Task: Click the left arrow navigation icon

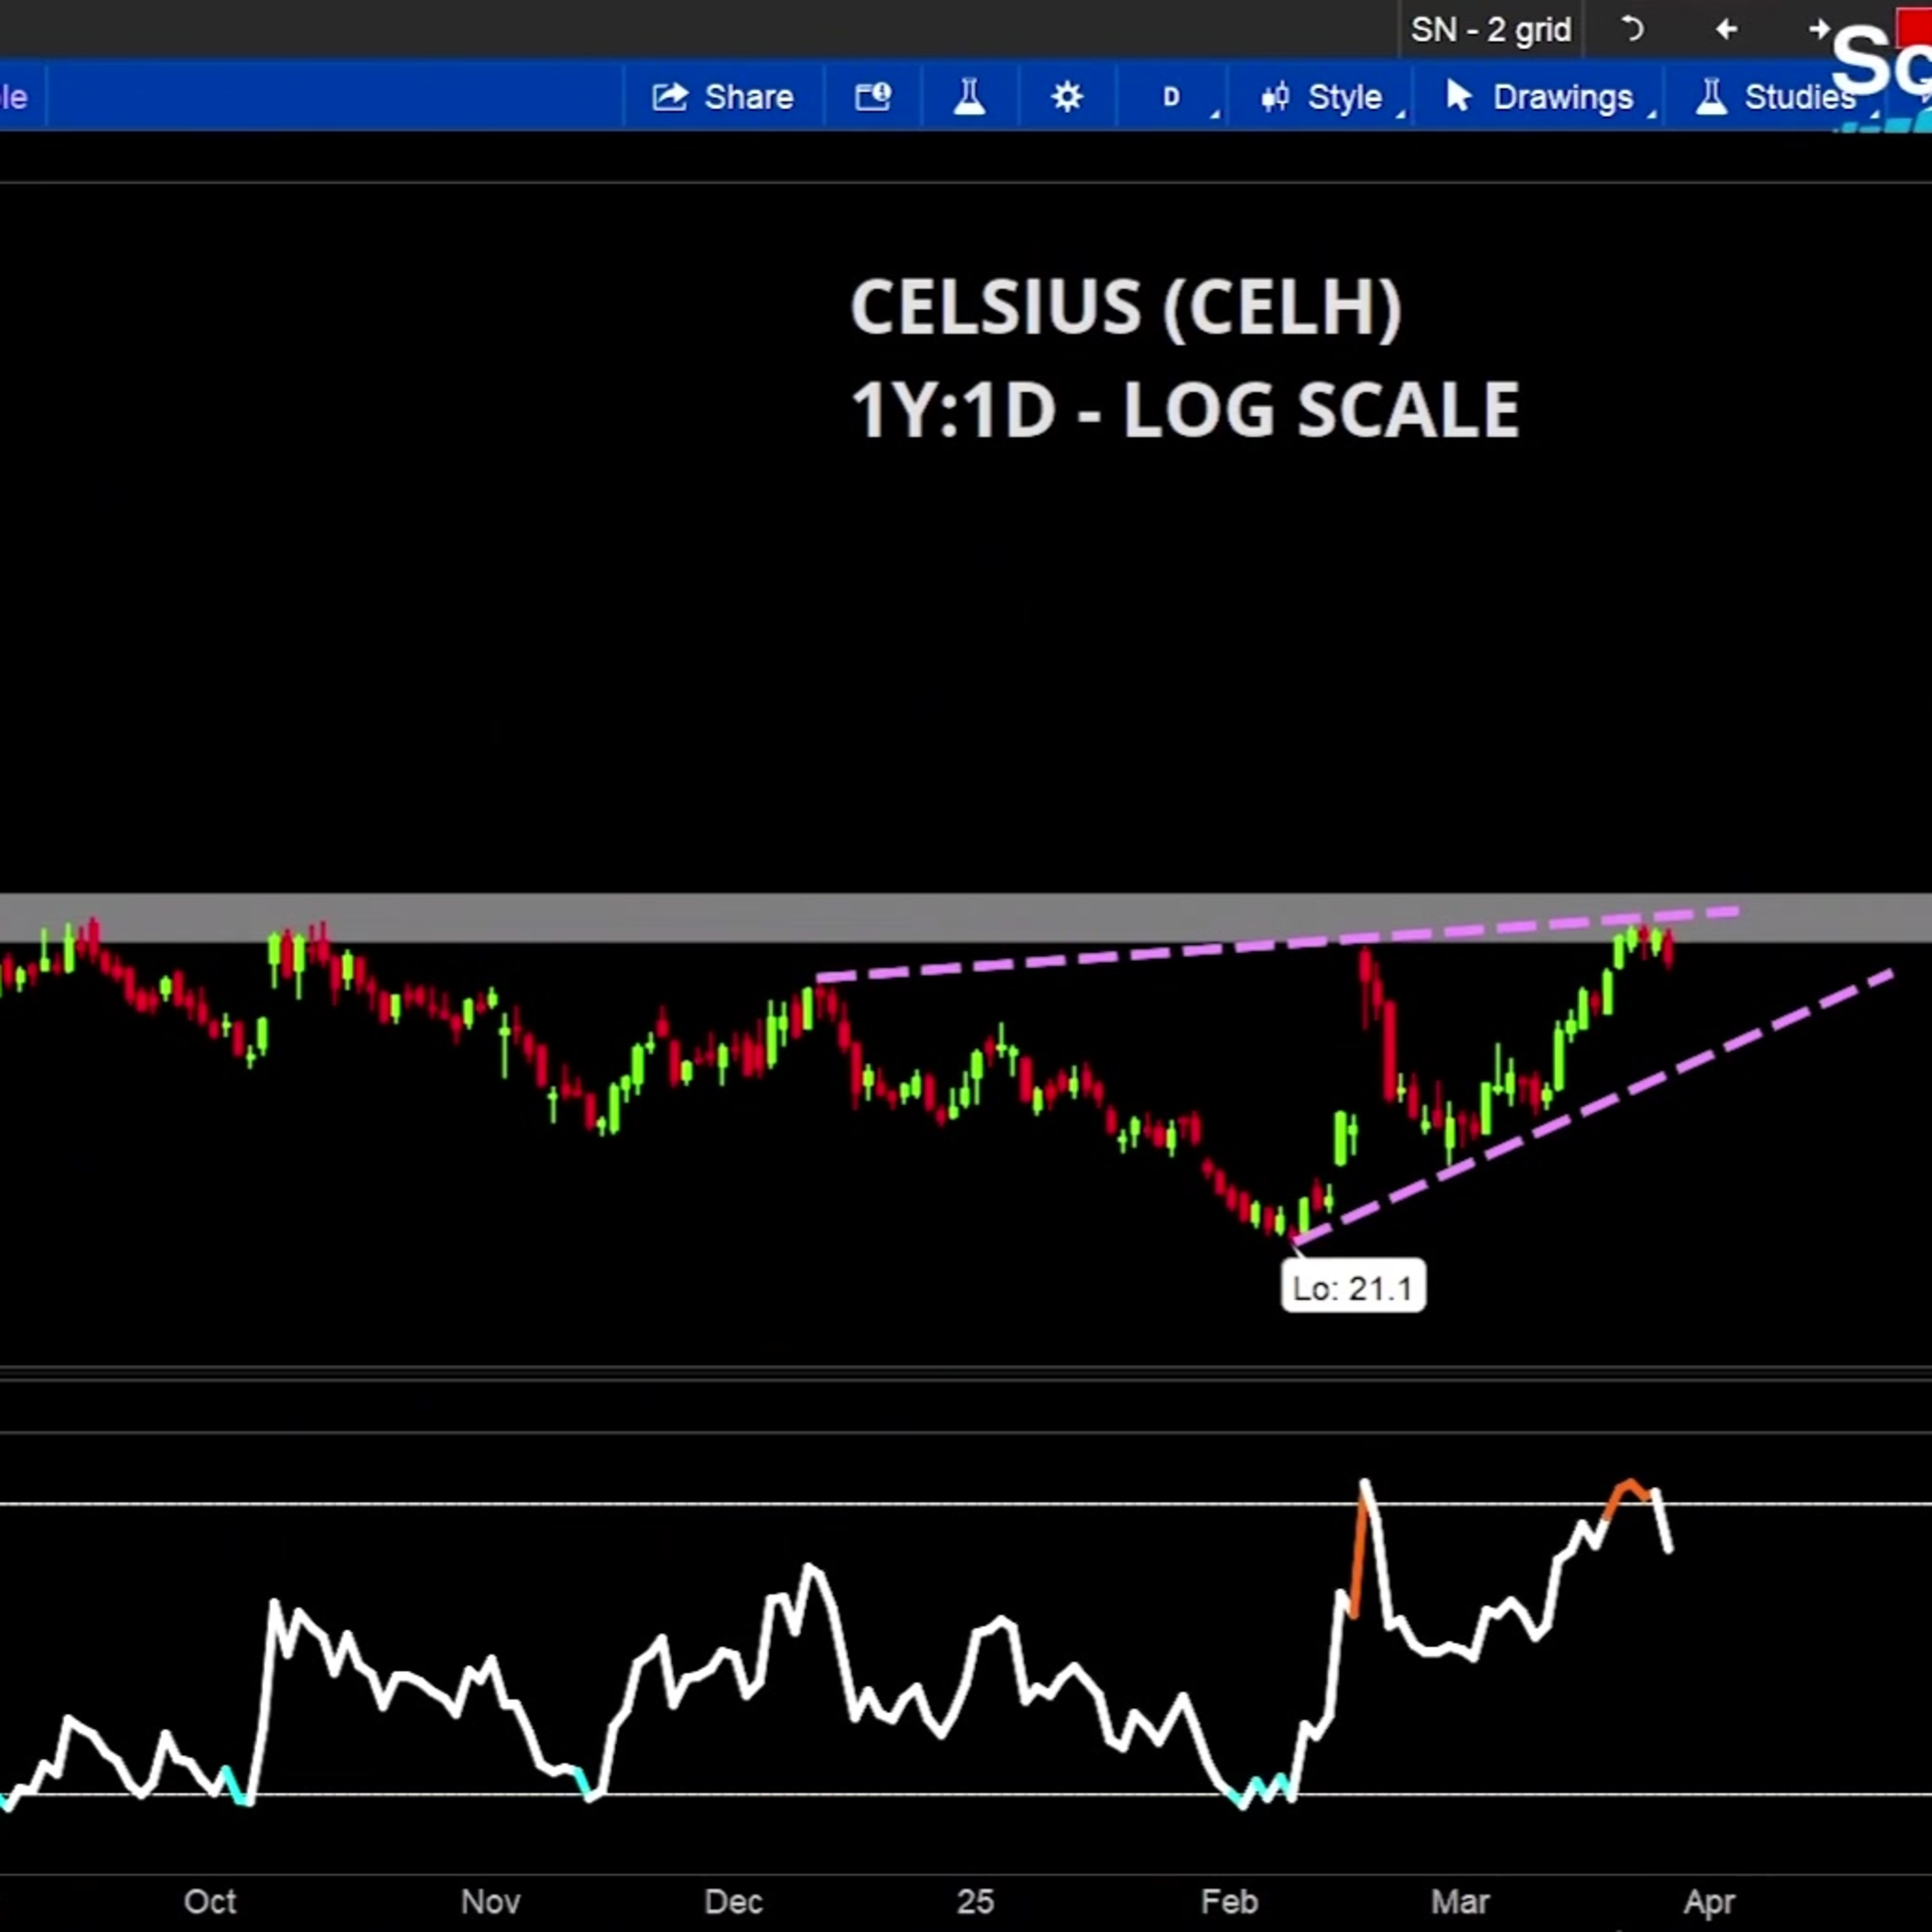Action: pos(1725,30)
